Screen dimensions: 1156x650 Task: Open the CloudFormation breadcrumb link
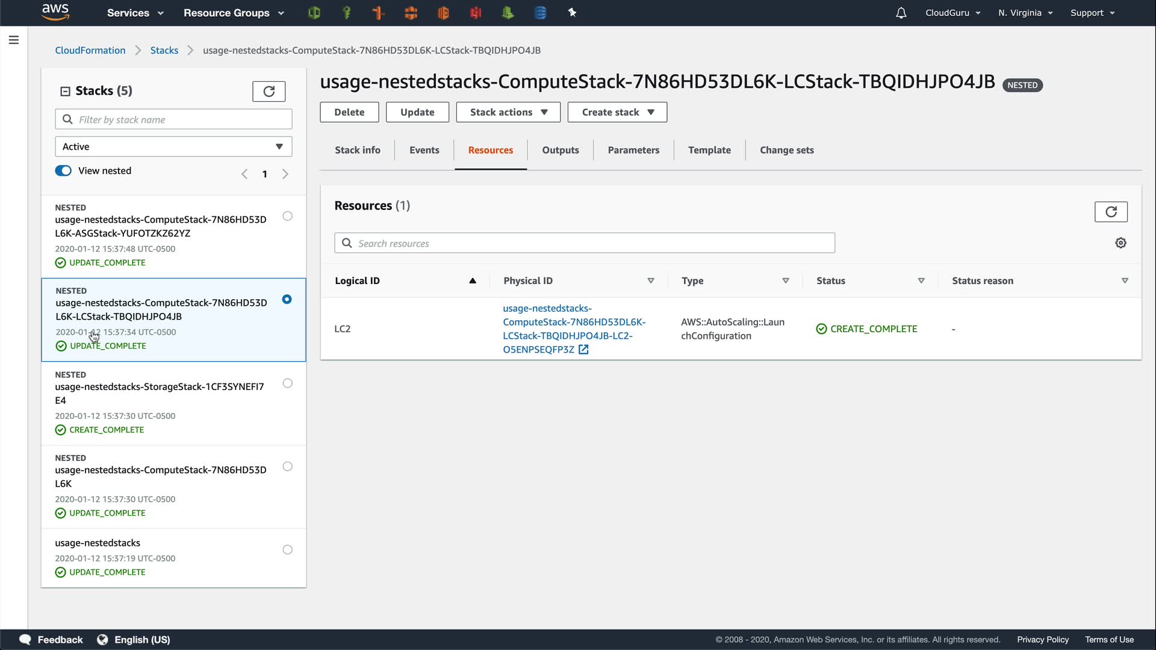pyautogui.click(x=90, y=51)
